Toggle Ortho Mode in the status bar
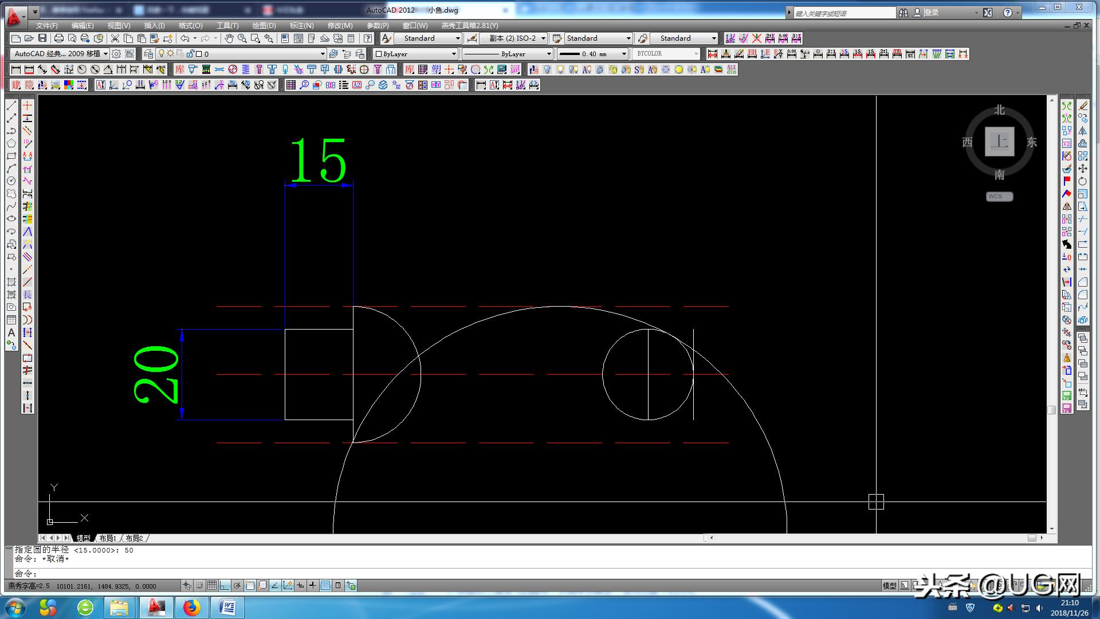1100x619 pixels. 224,585
